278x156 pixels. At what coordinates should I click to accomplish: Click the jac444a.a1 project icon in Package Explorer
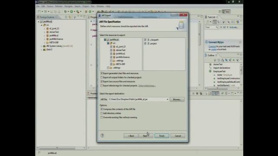pos(41,22)
